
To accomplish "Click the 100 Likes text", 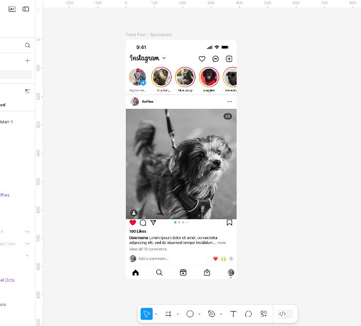I will pyautogui.click(x=138, y=231).
